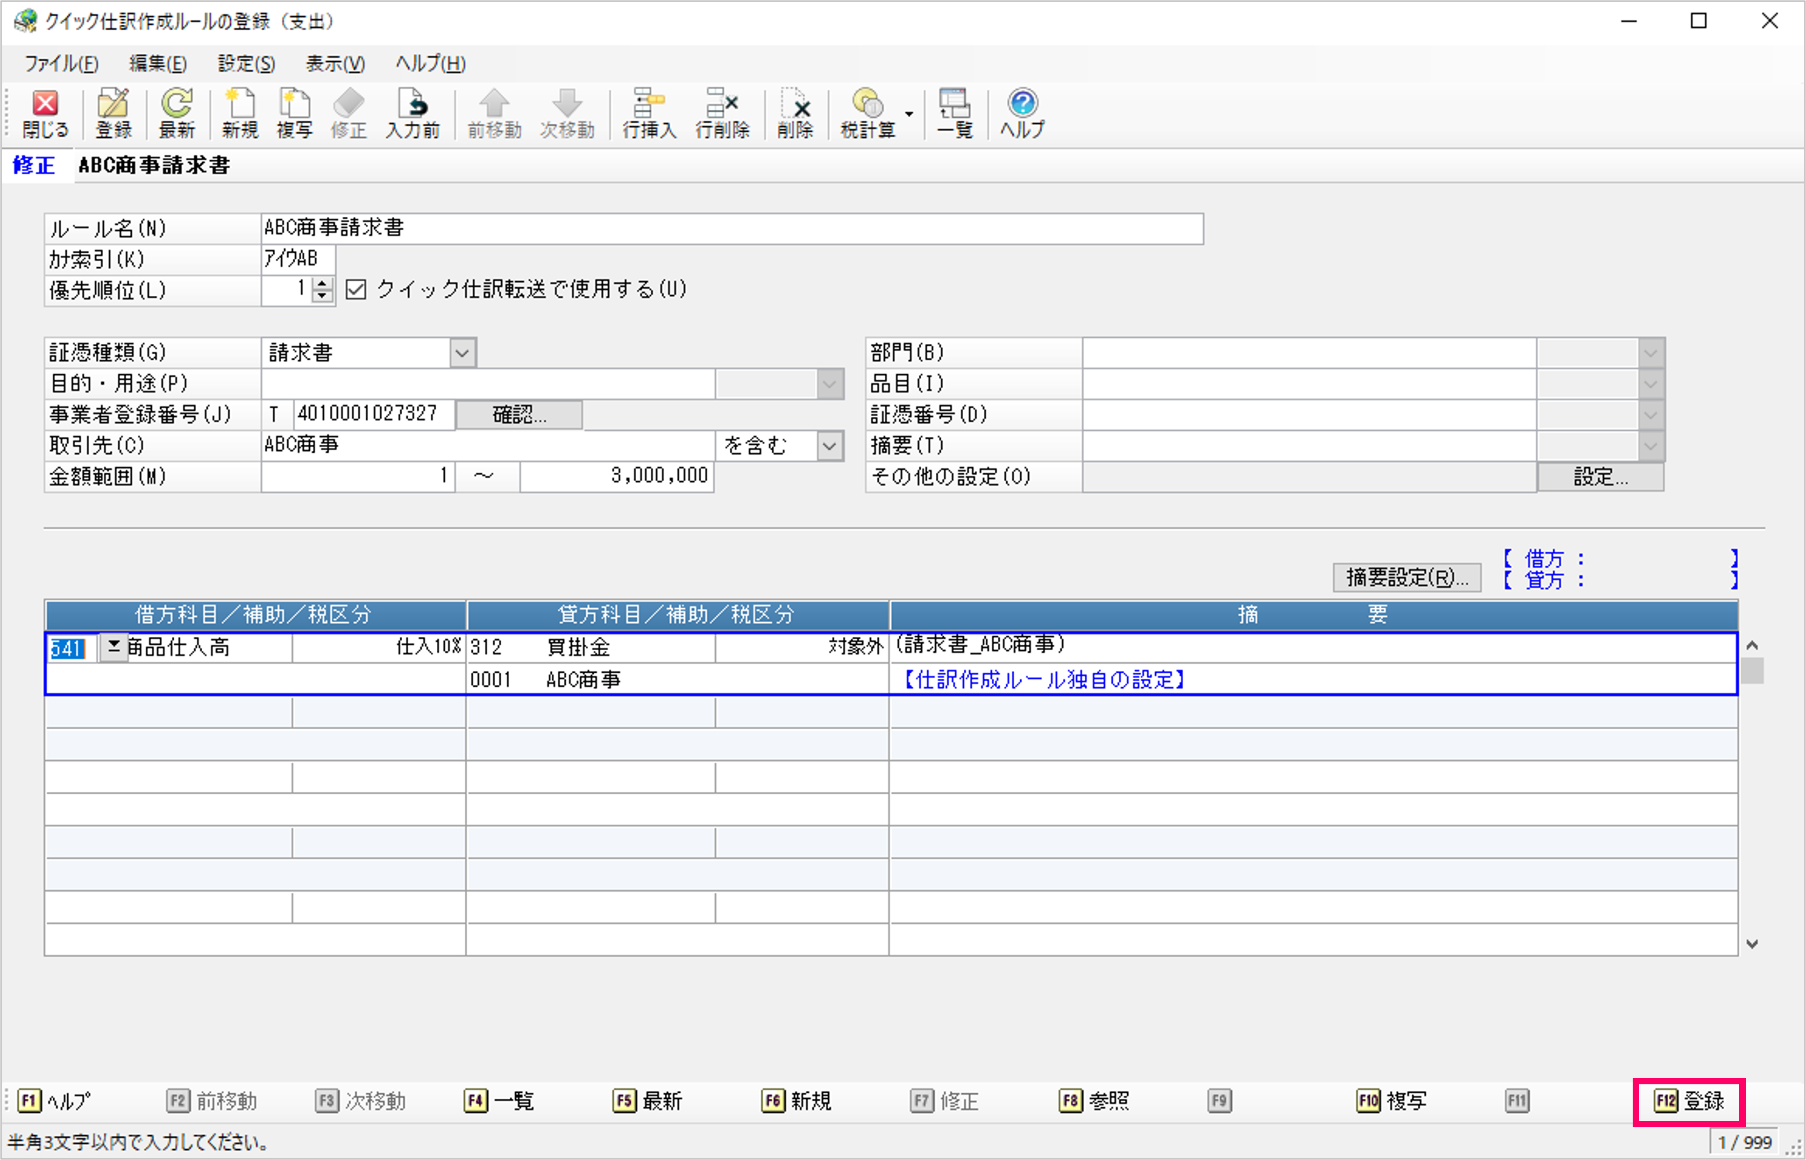Viewport: 1806px width, 1160px height.
Task: Click the 確認... button for registration number
Action: click(519, 415)
